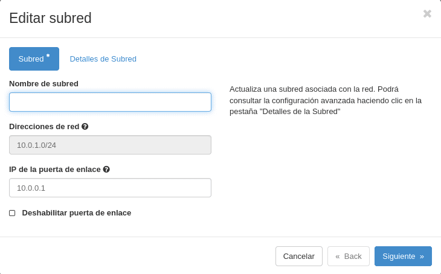Image resolution: width=441 pixels, height=274 pixels.
Task: Select the Subred tab
Action: (34, 59)
